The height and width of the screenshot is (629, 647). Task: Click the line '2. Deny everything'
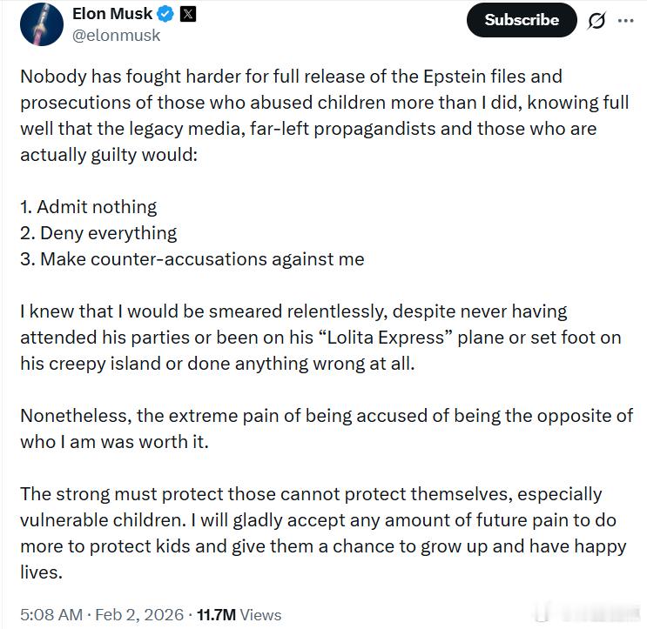tap(98, 233)
